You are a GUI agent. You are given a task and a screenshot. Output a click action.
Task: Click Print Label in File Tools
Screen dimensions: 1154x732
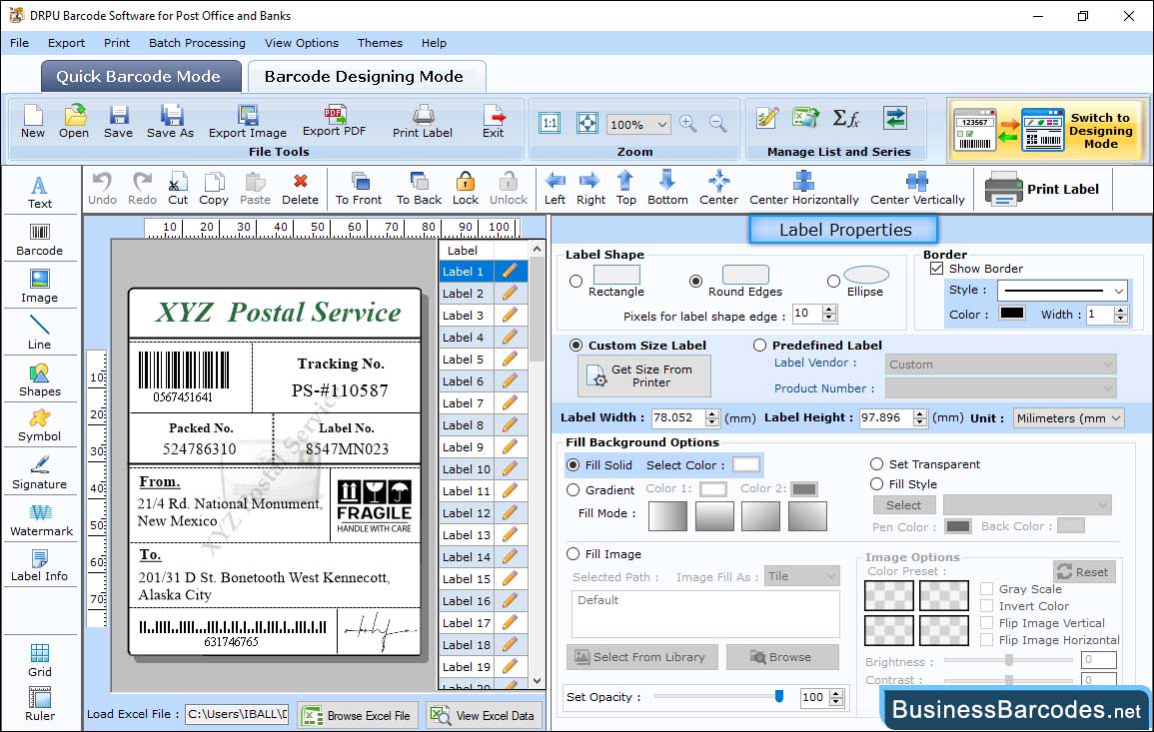pyautogui.click(x=423, y=122)
